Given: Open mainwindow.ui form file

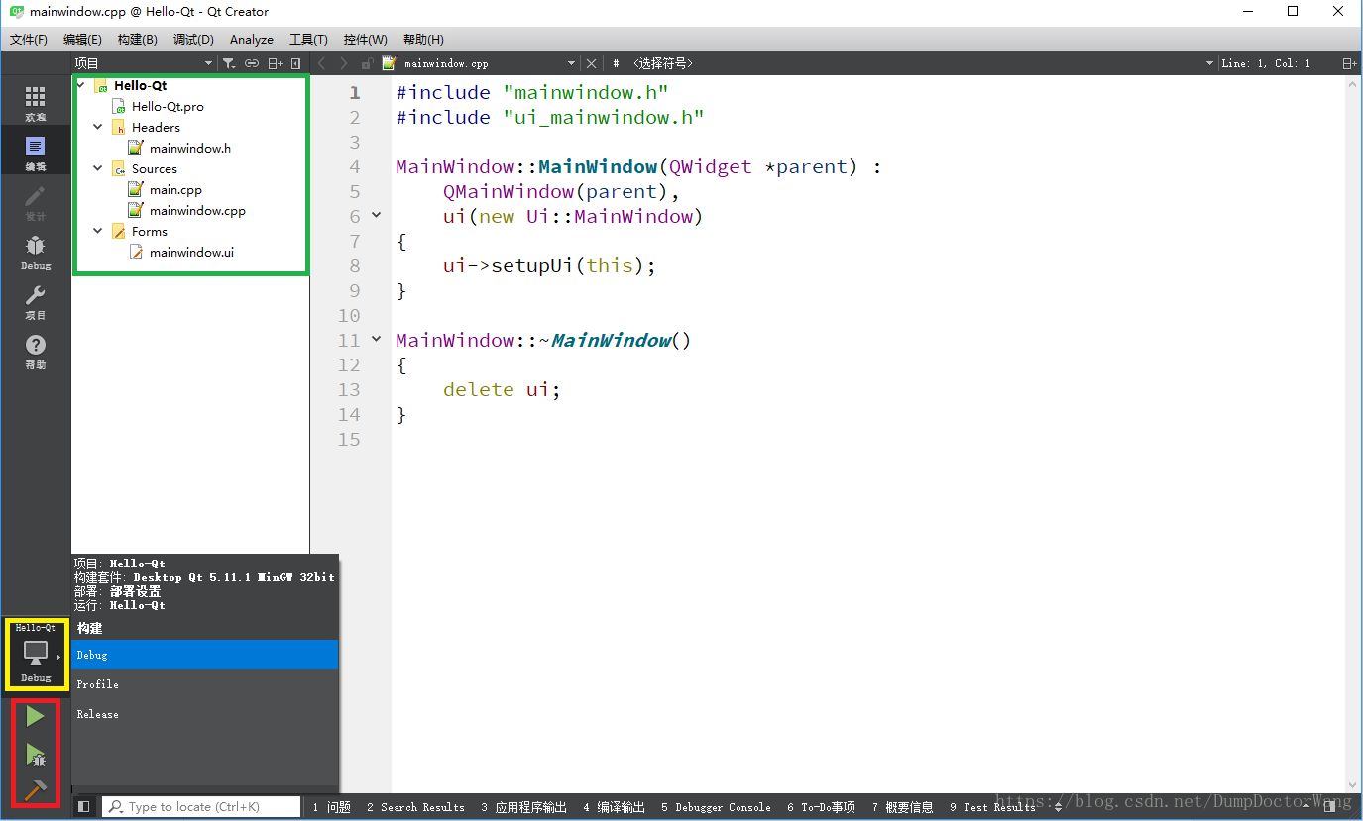Looking at the screenshot, I should point(191,252).
